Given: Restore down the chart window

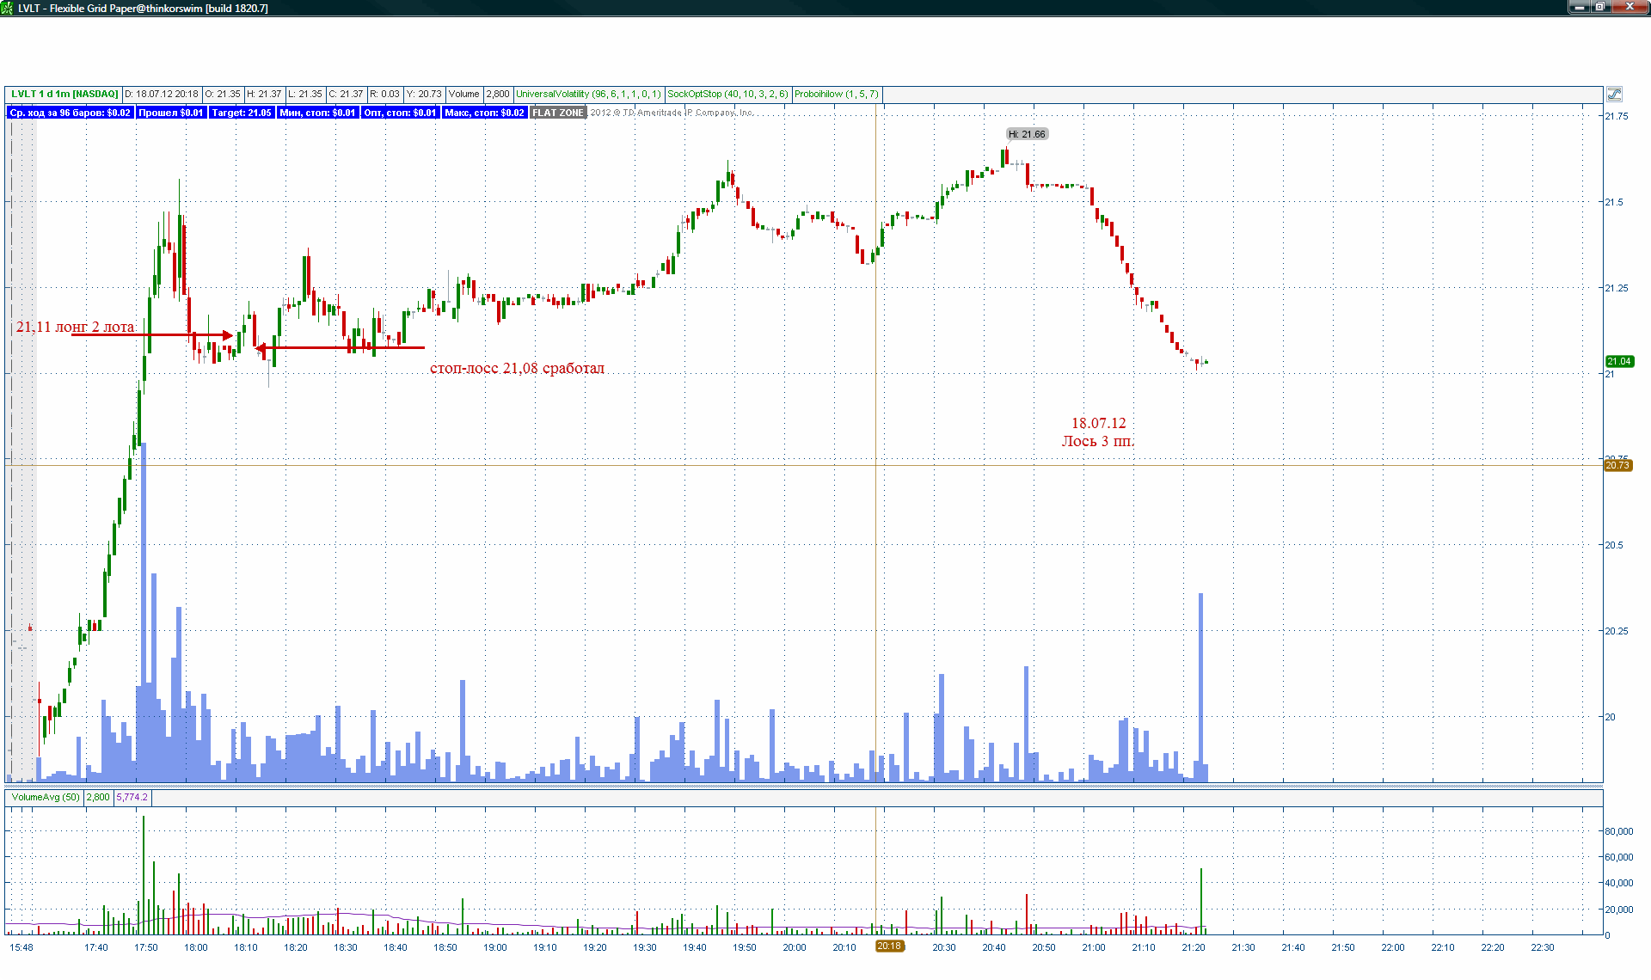Looking at the screenshot, I should tap(1600, 7).
